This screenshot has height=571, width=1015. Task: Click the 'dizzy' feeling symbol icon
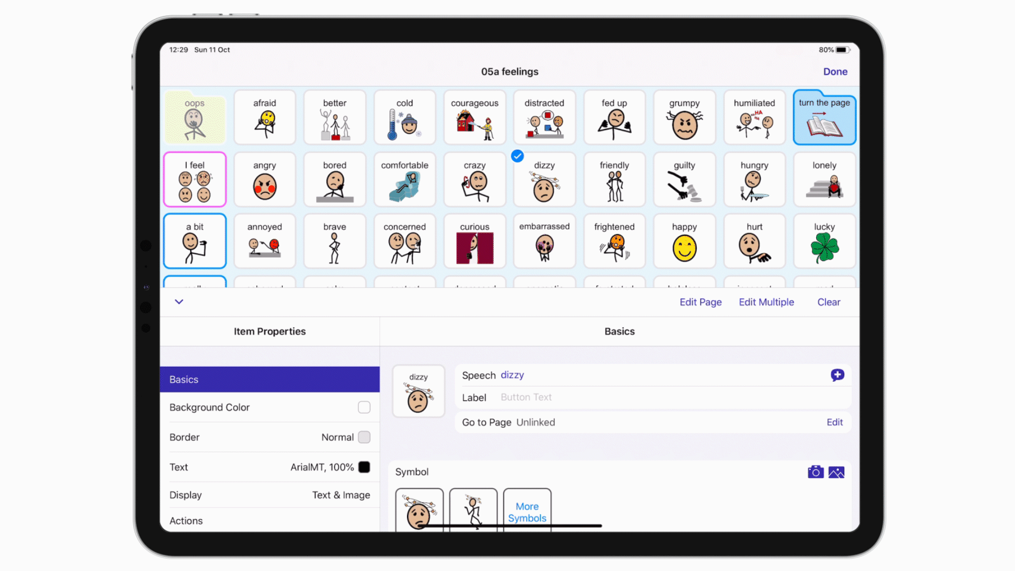544,179
